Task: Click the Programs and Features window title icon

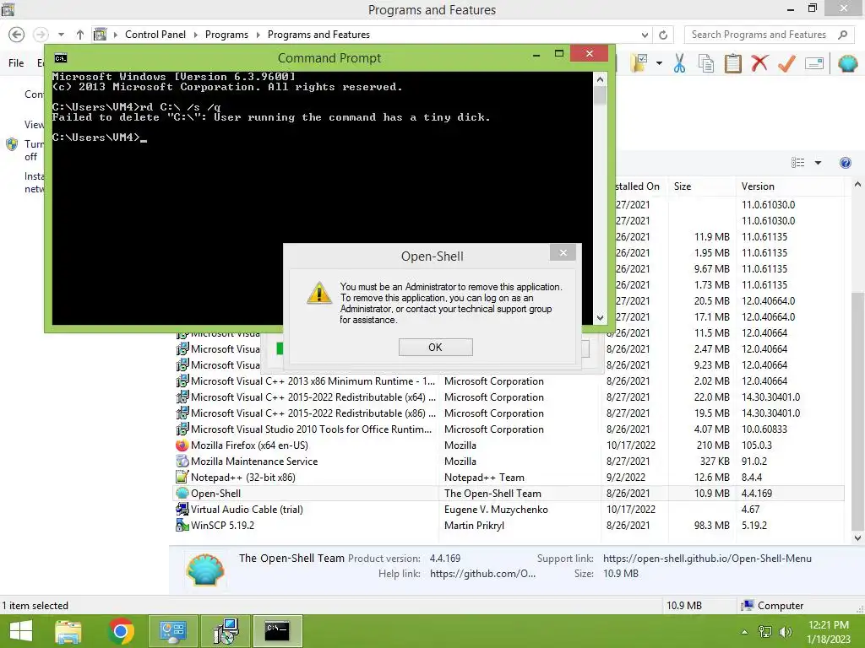Action: tap(8, 8)
